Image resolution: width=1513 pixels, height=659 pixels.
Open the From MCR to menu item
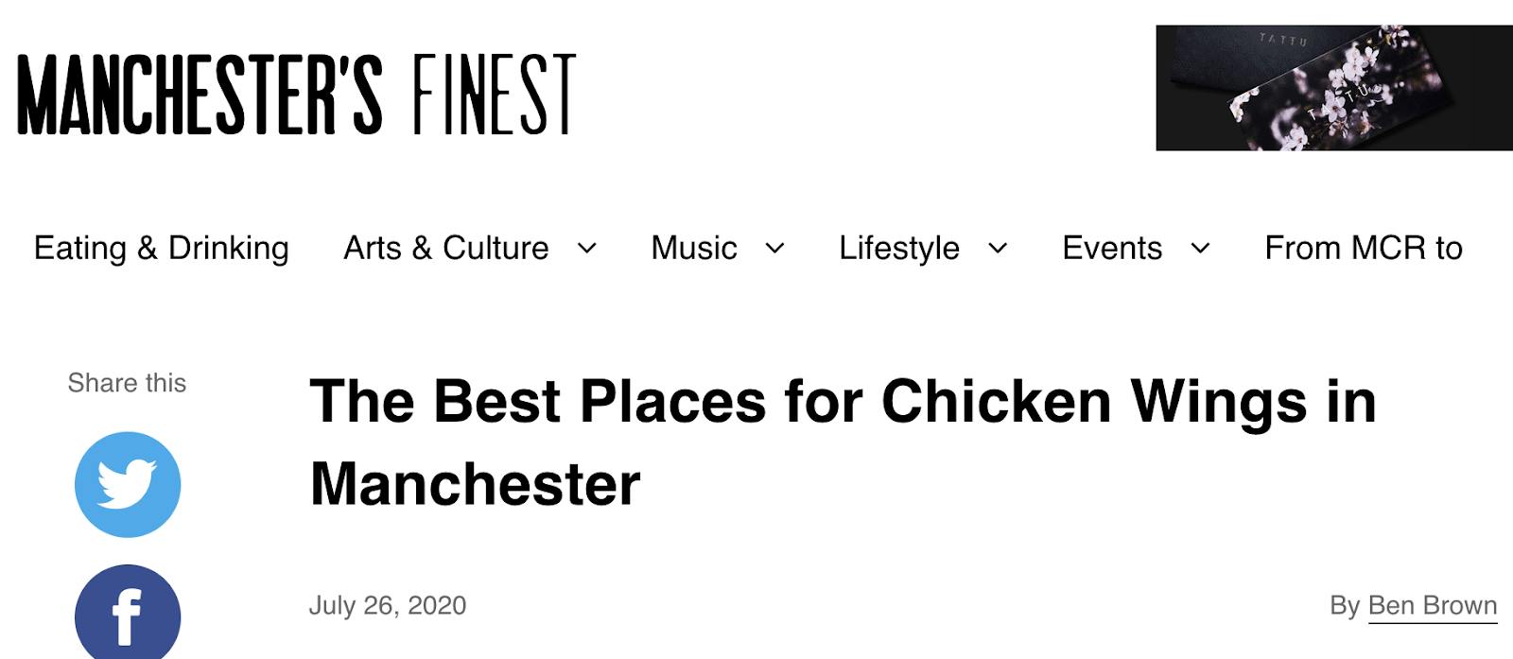pos(1364,248)
